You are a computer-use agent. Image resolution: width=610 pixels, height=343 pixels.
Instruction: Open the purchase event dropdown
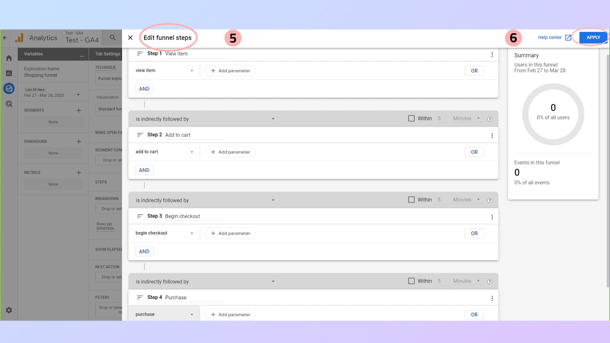coord(164,314)
